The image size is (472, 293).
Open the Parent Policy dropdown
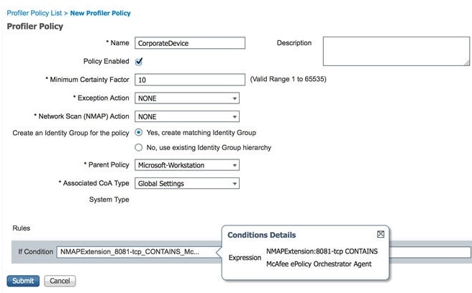click(x=187, y=165)
